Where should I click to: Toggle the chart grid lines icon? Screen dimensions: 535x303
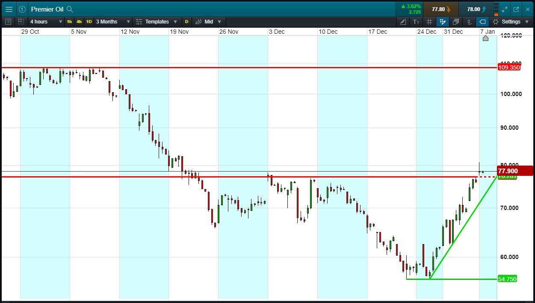(429, 21)
